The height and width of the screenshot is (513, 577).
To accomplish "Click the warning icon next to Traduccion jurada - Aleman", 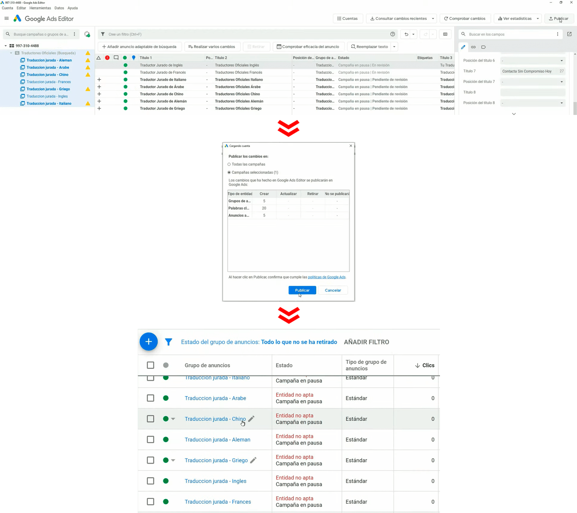I will coord(88,60).
